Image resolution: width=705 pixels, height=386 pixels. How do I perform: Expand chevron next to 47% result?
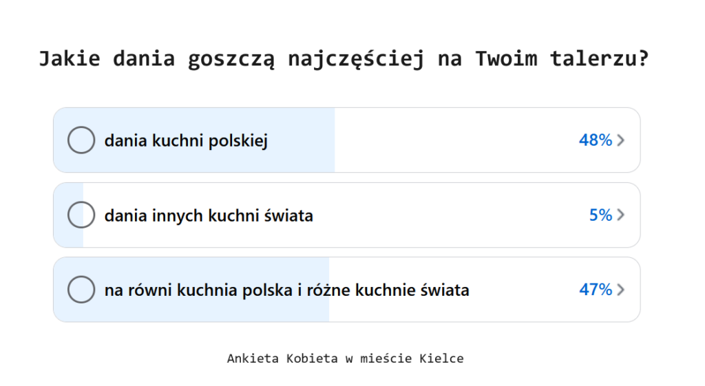(621, 290)
